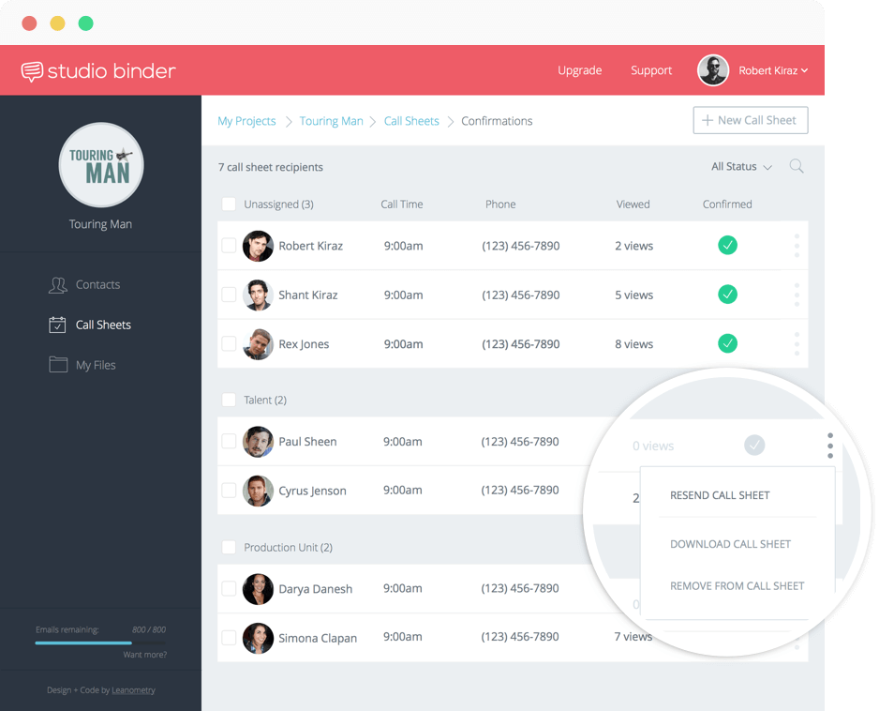
Task: Click the '7 call sheet recipients' text
Action: (x=271, y=167)
